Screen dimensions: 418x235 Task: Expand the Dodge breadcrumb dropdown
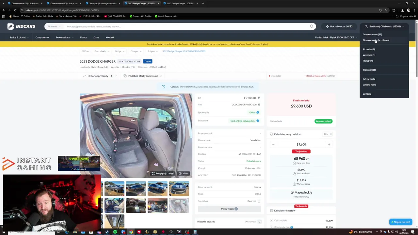coord(120,51)
